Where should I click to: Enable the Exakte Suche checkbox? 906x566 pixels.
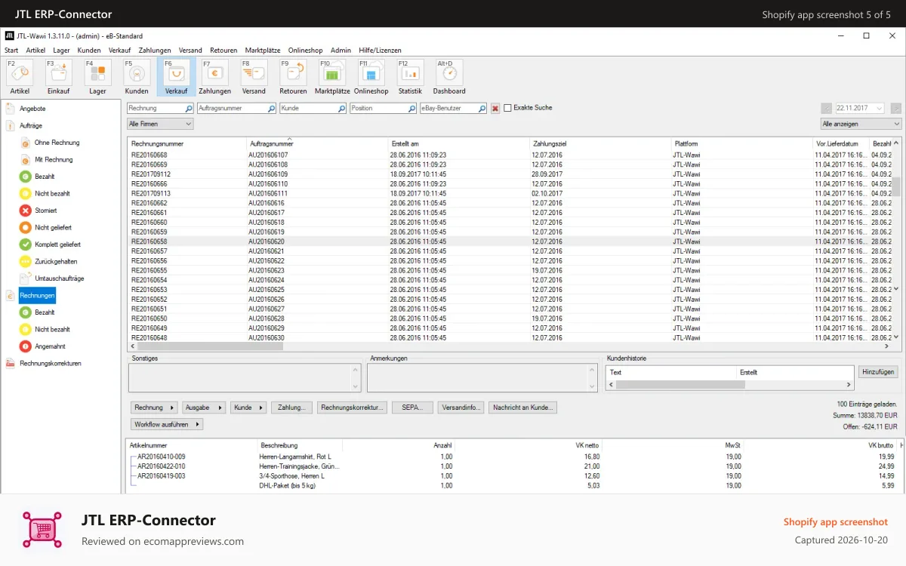(x=507, y=108)
